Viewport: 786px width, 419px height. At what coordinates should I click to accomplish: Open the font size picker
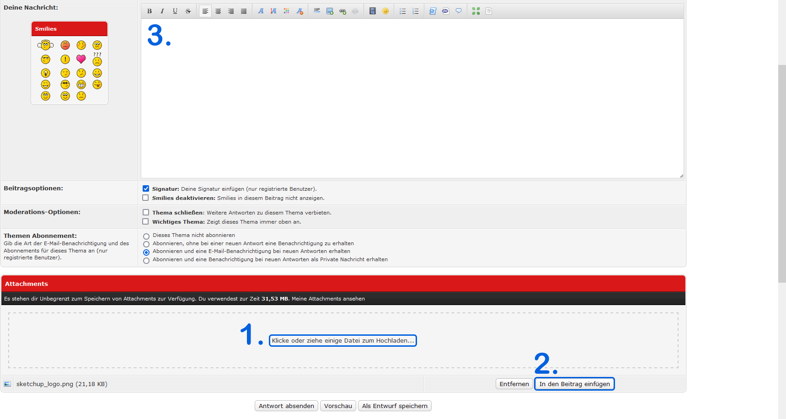273,11
